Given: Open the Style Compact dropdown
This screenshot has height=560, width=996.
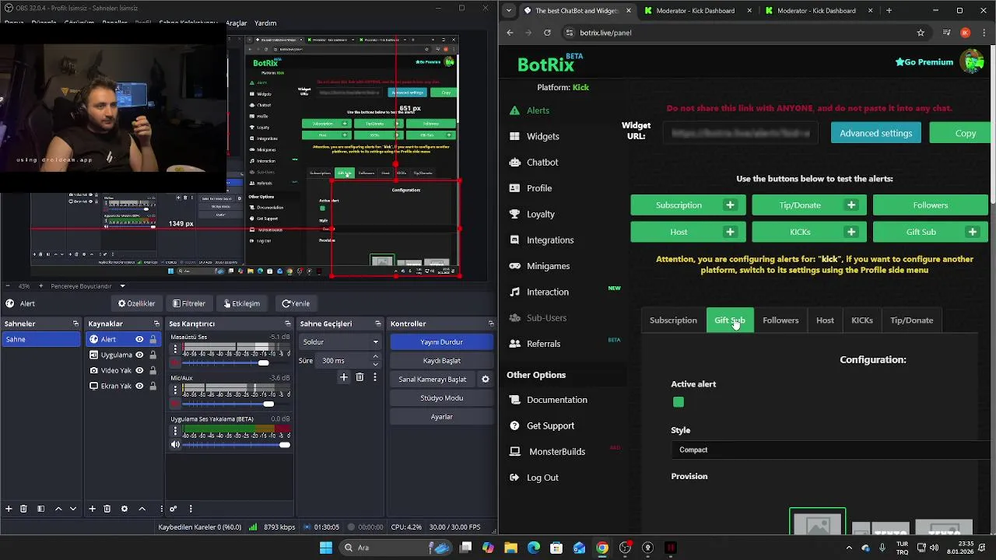Looking at the screenshot, I should pyautogui.click(x=831, y=450).
